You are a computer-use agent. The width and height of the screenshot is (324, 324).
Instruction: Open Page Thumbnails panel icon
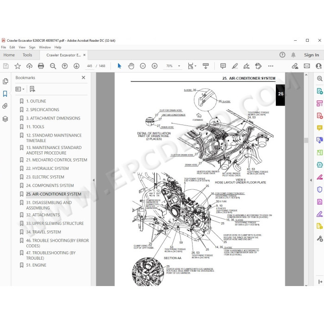coord(6,81)
